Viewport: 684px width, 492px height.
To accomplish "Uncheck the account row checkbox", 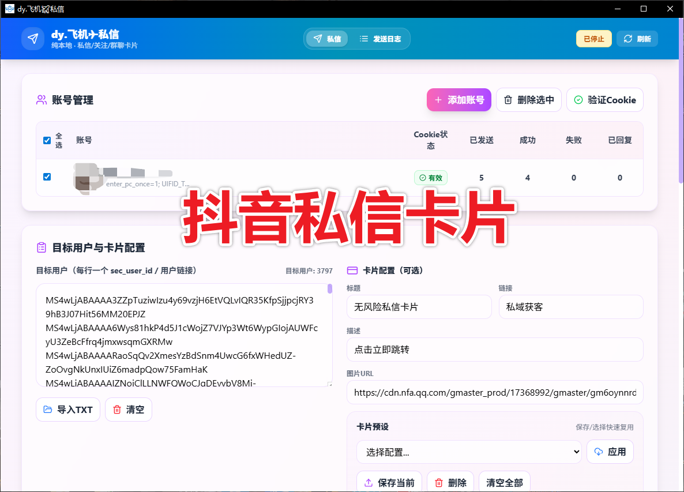I will [x=47, y=177].
